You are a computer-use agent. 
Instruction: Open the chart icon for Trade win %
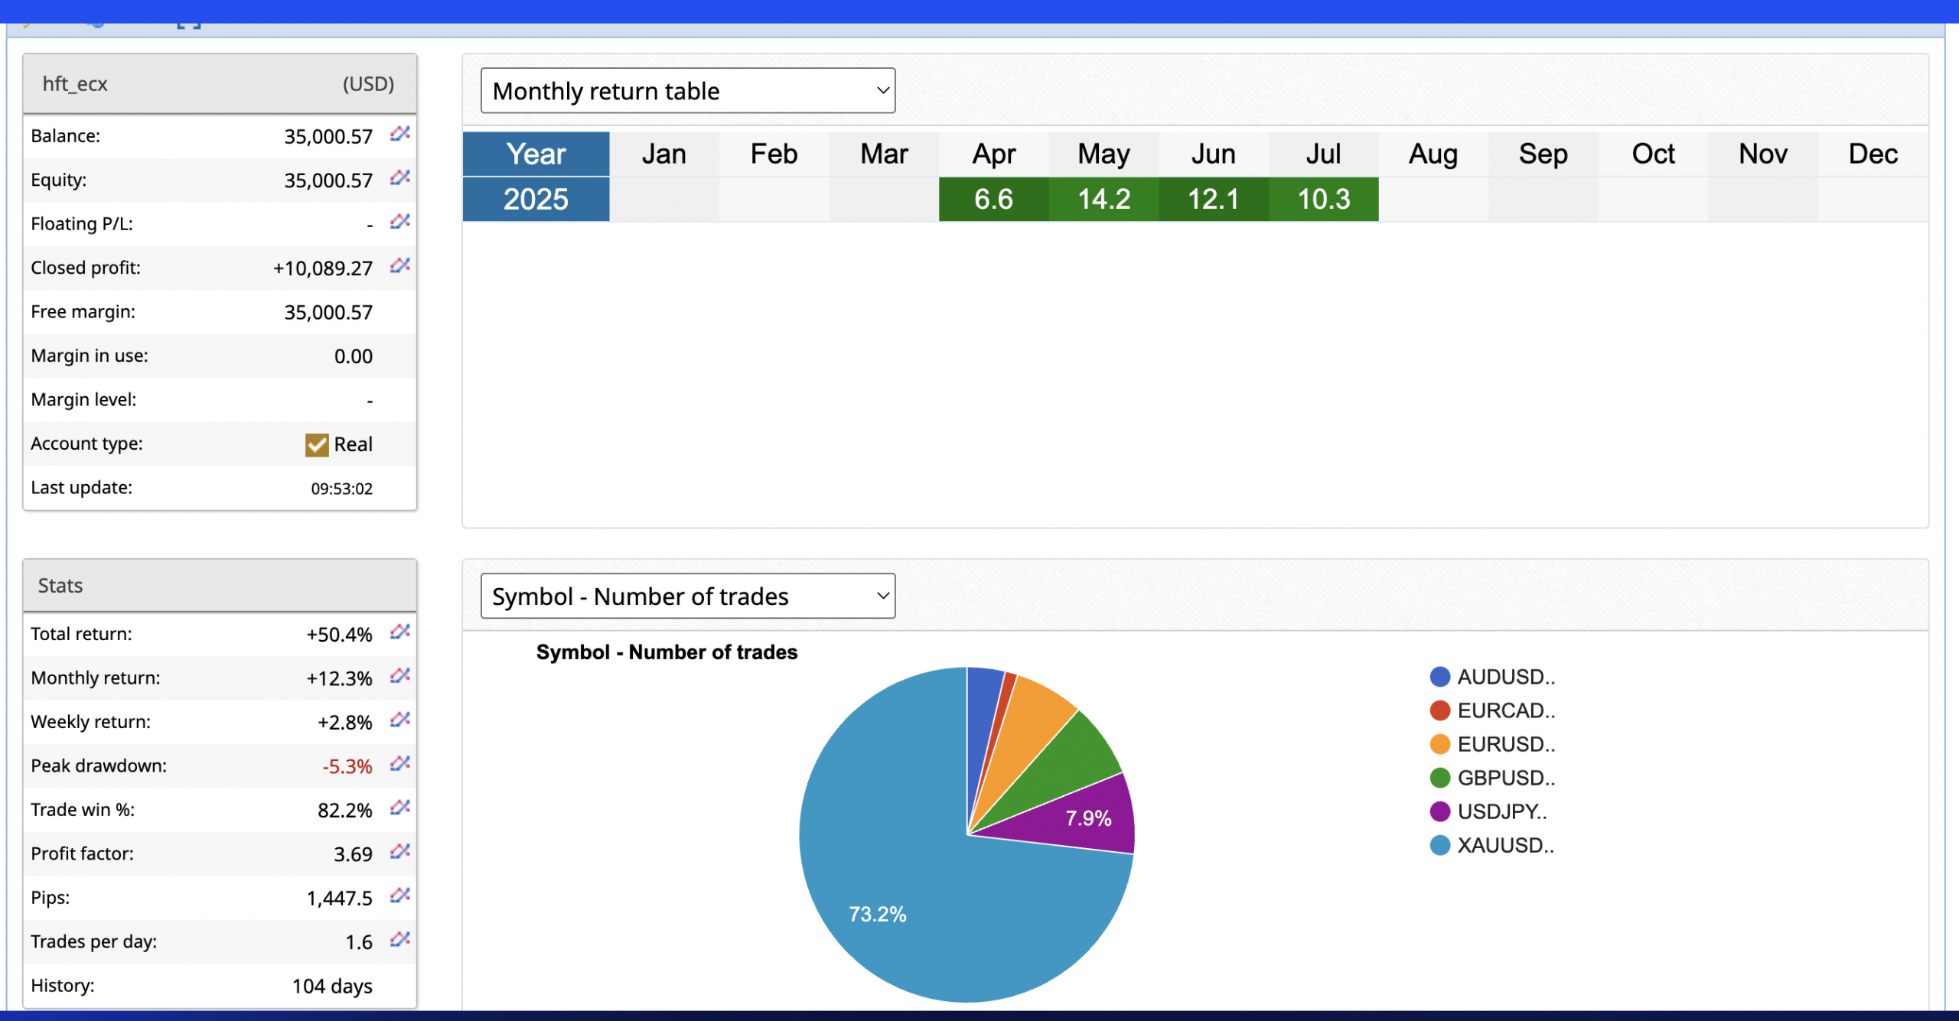pos(399,808)
